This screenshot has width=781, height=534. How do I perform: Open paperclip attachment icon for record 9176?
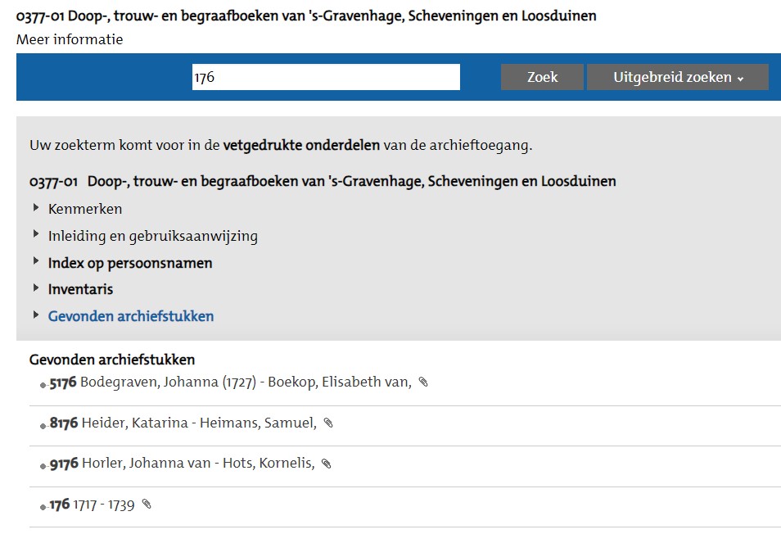(327, 464)
